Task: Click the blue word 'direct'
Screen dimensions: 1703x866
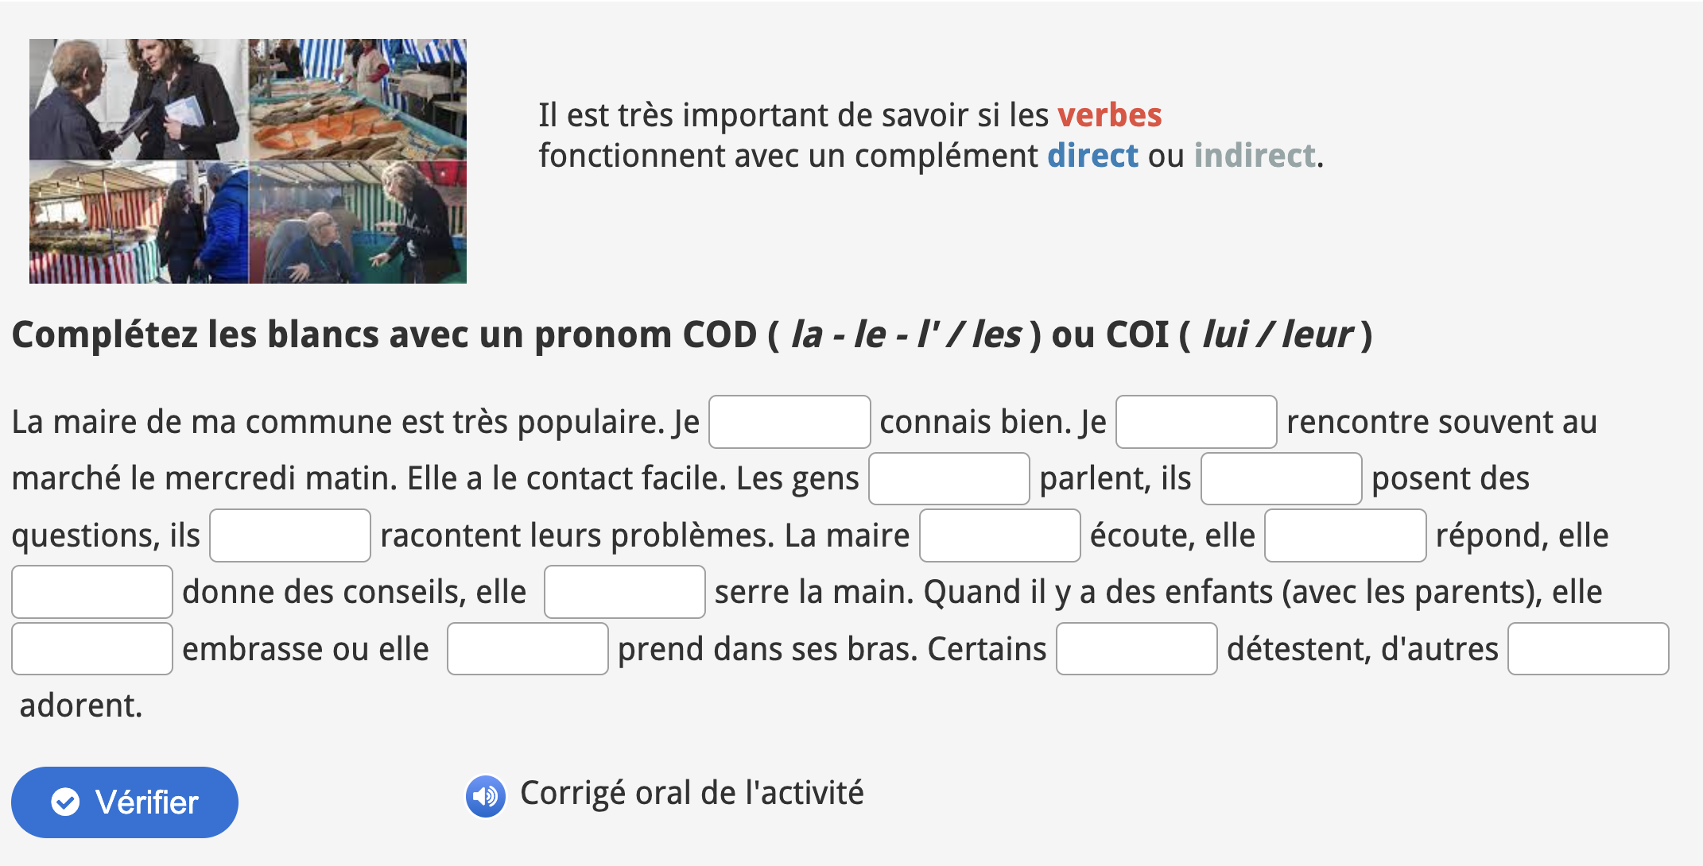Action: (x=1092, y=156)
